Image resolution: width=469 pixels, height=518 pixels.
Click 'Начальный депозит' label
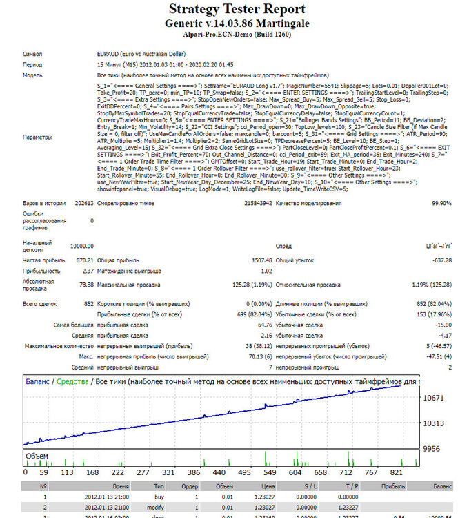coord(37,247)
